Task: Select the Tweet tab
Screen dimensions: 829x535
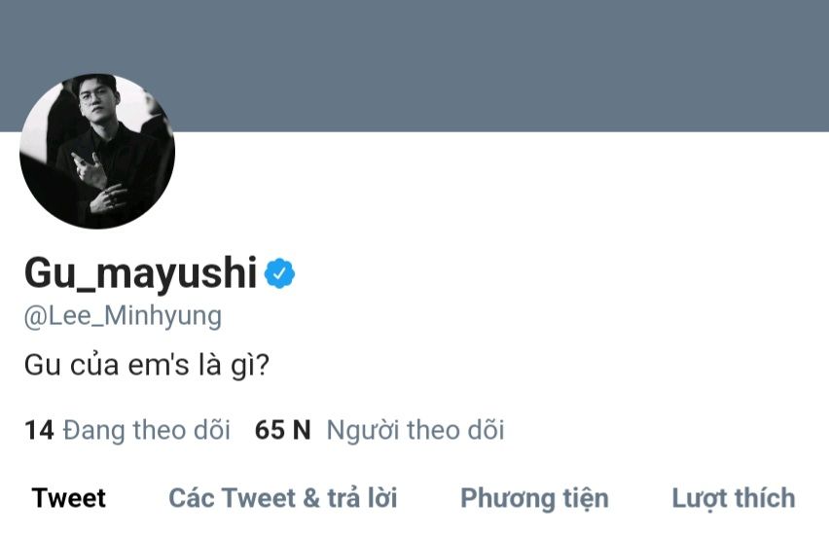Action: click(x=69, y=498)
